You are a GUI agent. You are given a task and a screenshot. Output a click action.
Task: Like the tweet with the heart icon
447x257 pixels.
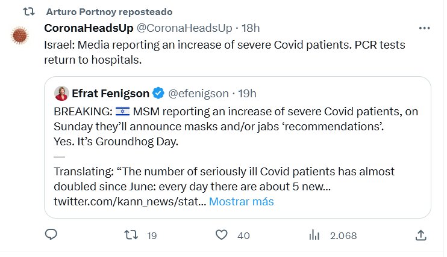pyautogui.click(x=222, y=235)
